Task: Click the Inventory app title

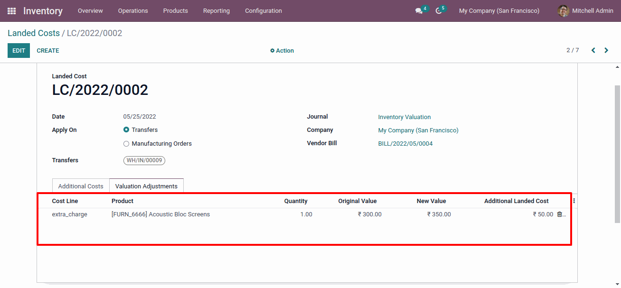Action: pyautogui.click(x=43, y=10)
